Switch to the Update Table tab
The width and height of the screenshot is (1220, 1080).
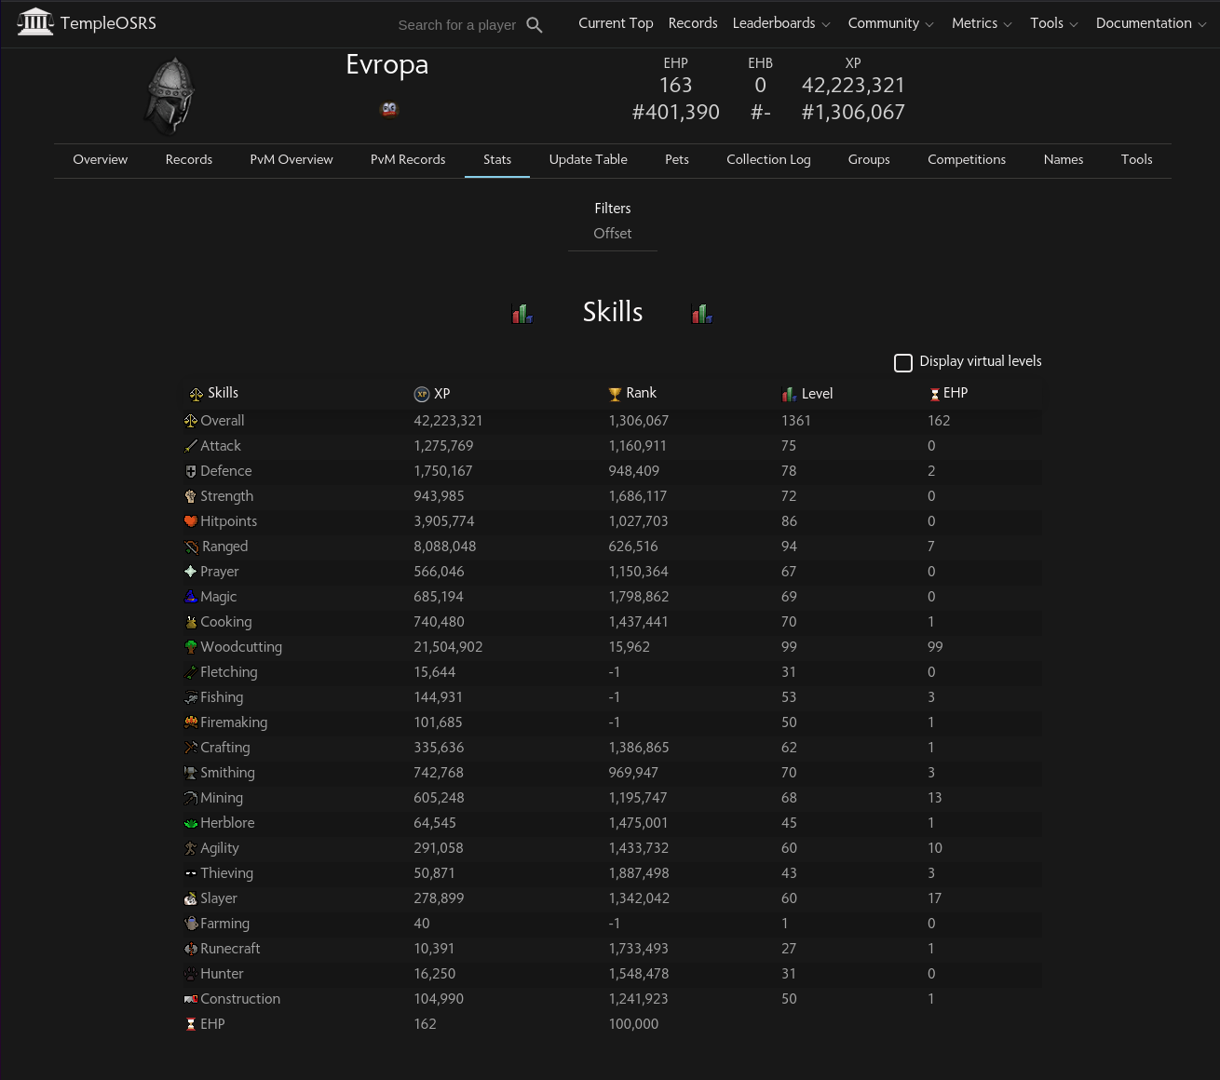pyautogui.click(x=589, y=159)
